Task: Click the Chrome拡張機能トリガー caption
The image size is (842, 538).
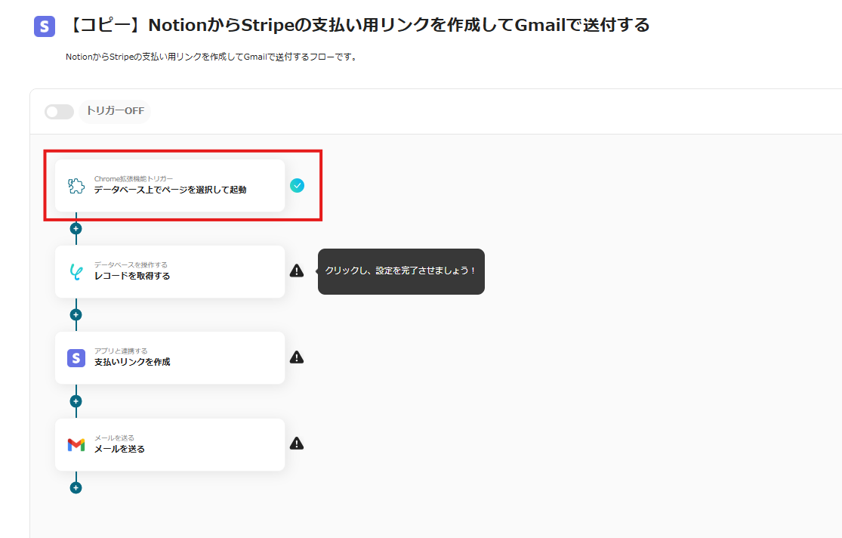Action: click(x=133, y=178)
